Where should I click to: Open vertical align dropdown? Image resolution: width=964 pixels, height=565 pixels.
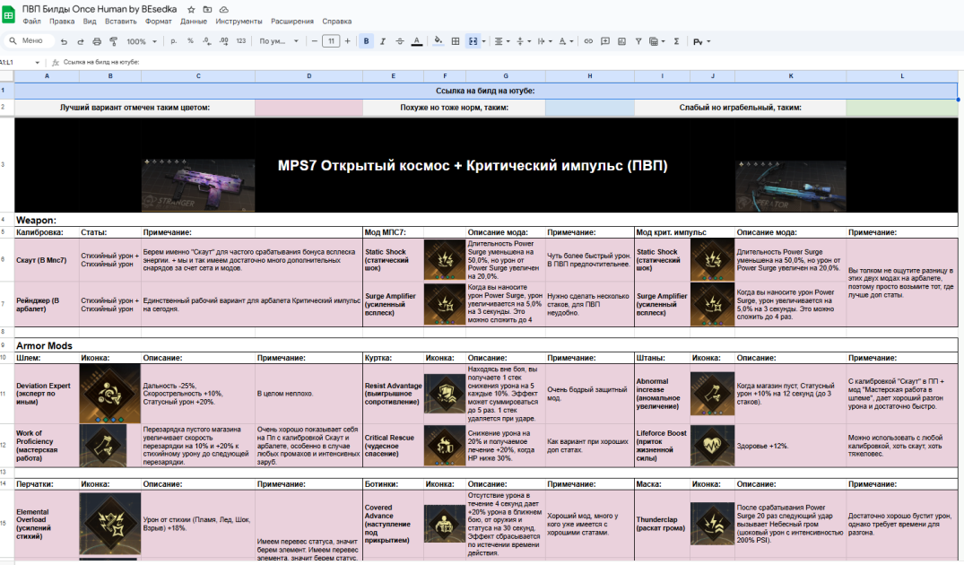click(x=523, y=41)
